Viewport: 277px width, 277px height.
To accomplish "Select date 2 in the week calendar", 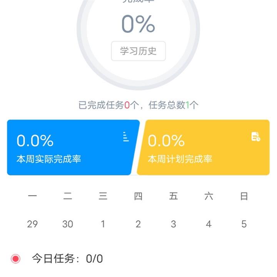I will [x=138, y=224].
